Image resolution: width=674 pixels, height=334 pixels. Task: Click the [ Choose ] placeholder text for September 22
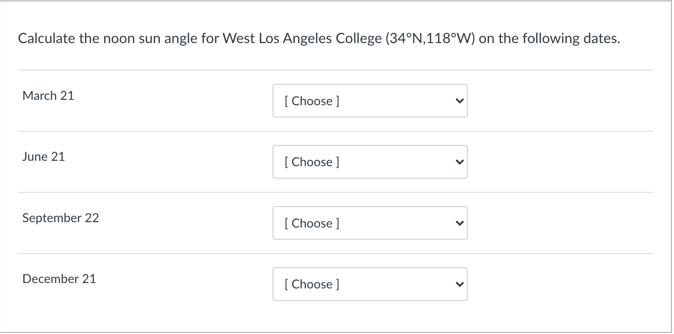pyautogui.click(x=311, y=223)
